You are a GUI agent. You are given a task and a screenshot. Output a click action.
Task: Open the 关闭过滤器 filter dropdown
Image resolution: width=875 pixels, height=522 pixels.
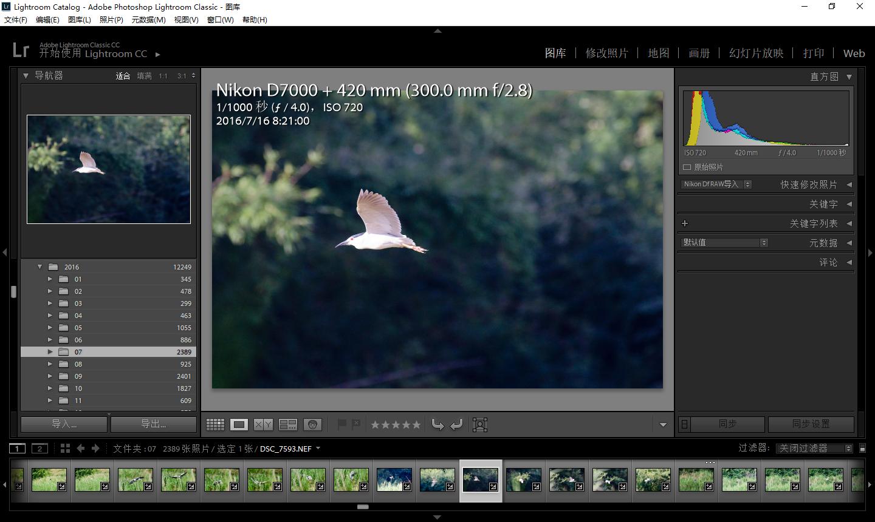point(814,449)
